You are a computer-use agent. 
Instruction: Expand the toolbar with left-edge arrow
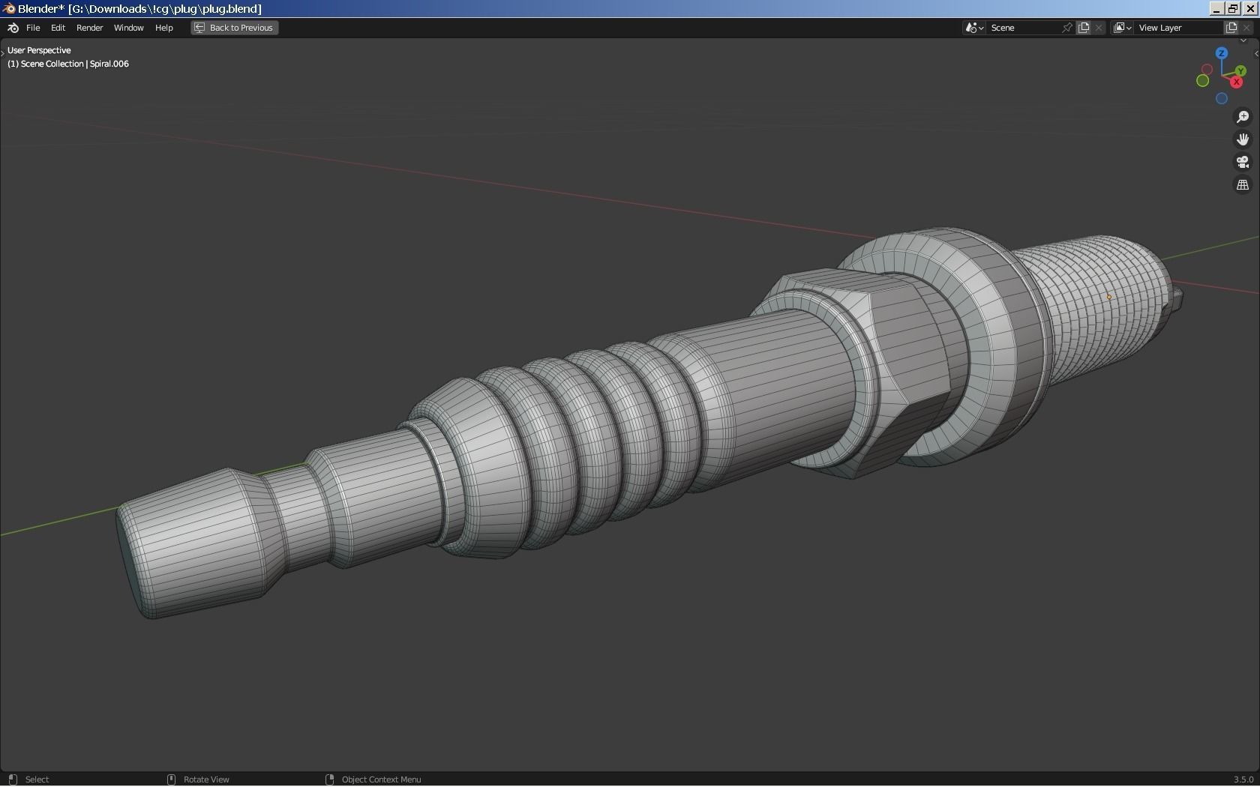click(3, 53)
